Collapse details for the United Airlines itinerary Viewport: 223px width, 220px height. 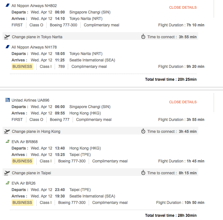(183, 102)
